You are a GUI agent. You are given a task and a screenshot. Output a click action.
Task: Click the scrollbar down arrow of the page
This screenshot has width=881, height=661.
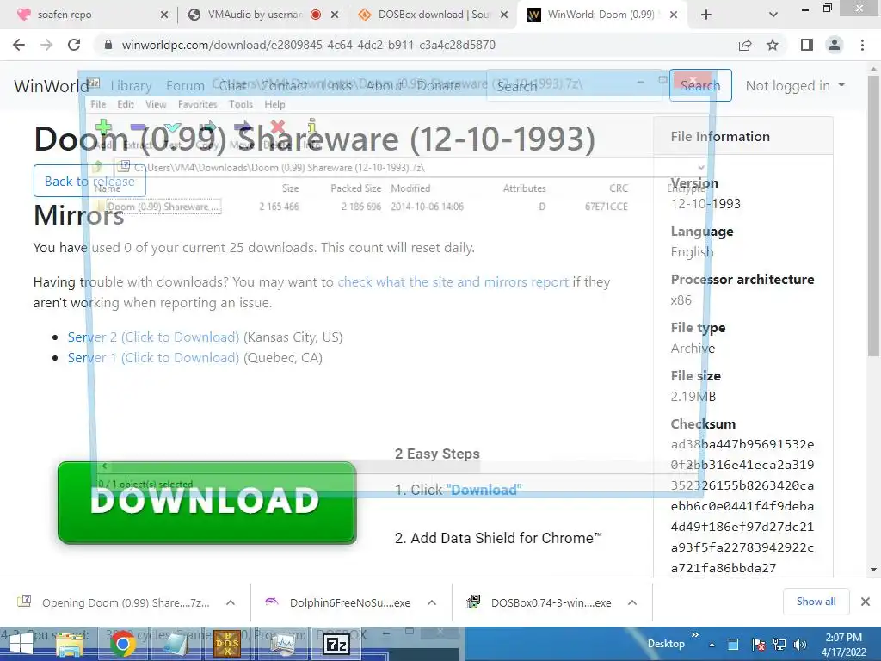click(x=873, y=570)
